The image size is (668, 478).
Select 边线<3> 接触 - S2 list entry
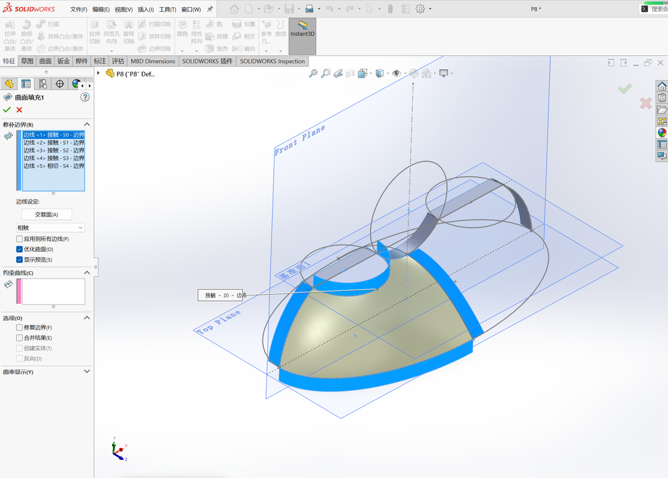click(53, 151)
